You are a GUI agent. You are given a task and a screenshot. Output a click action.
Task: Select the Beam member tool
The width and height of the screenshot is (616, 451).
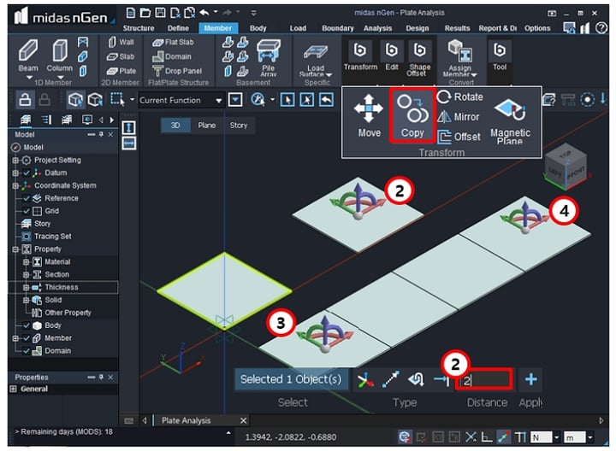pyautogui.click(x=28, y=56)
